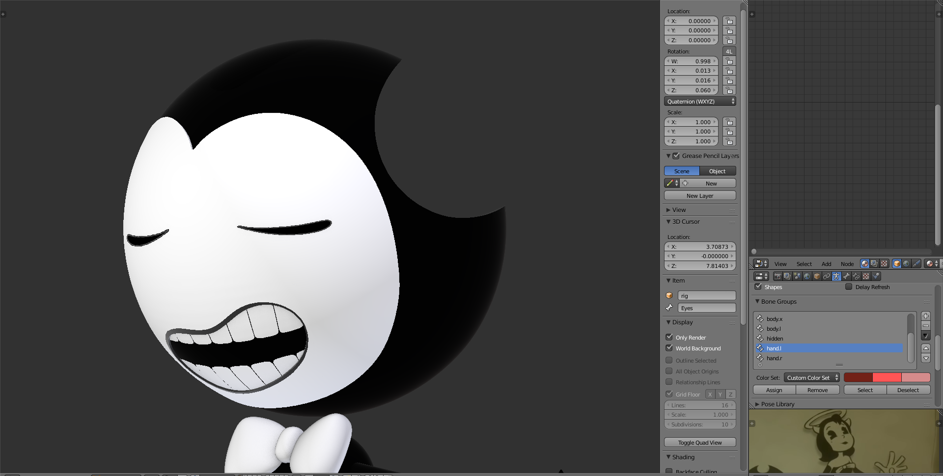Open the node editor View menu
Screen dimensions: 943x476
pos(780,264)
